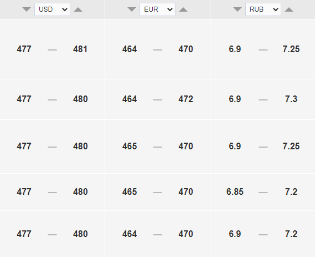This screenshot has width=315, height=257.
Task: Sort EUR column ascending with up arrow
Action: (183, 9)
